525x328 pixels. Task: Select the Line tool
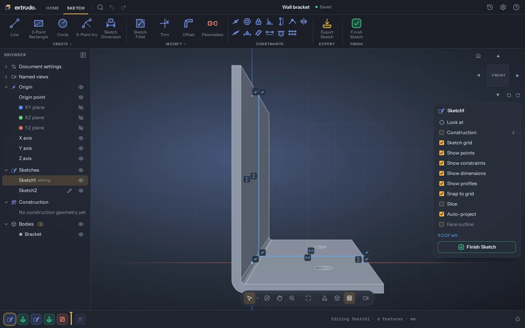pos(15,28)
